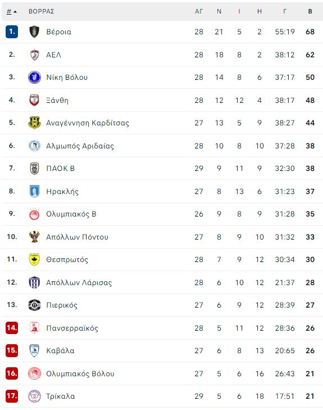323x410 pixels.
Task: Click the Ξάνθη club badge
Action: point(34,100)
